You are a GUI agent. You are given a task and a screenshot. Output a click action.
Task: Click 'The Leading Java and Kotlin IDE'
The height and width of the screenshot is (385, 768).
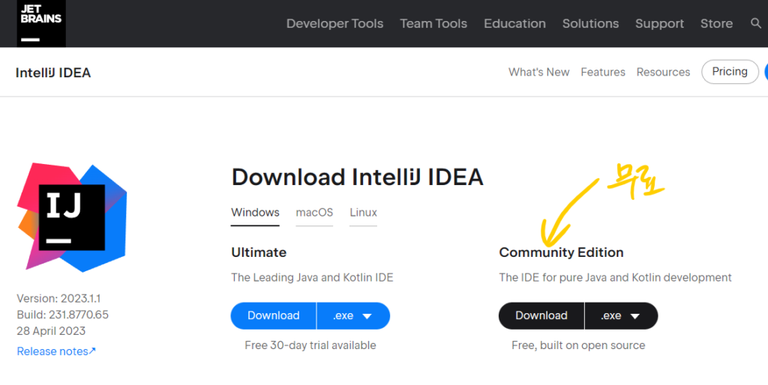[312, 277]
